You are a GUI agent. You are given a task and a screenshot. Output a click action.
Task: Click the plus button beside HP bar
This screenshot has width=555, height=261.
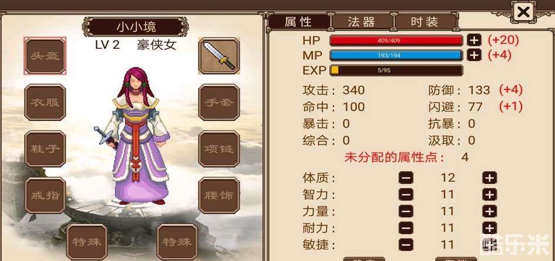coord(475,41)
